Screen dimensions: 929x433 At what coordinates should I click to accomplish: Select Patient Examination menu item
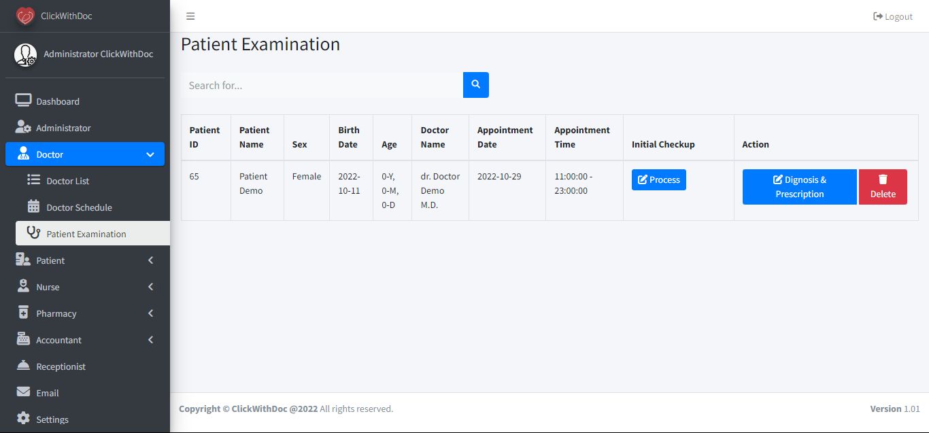(92, 233)
